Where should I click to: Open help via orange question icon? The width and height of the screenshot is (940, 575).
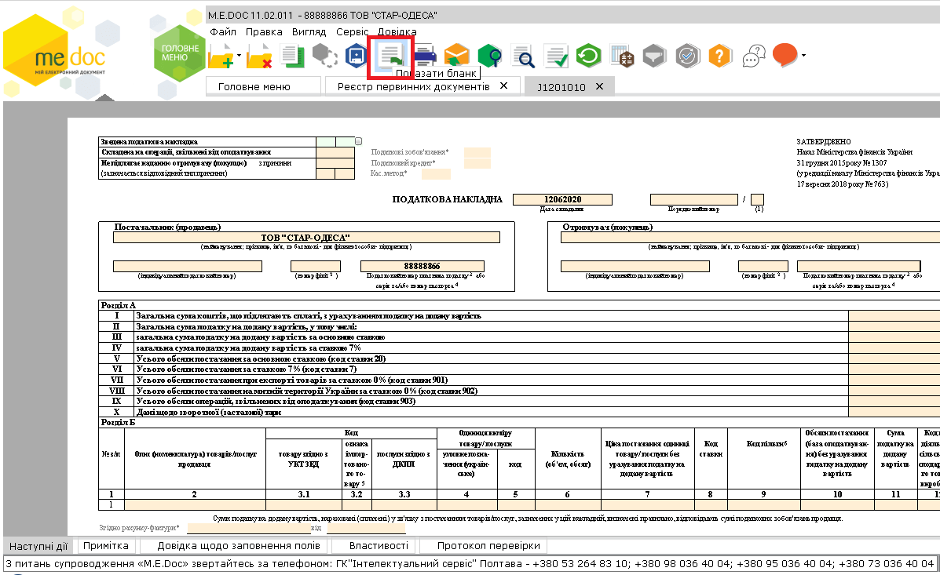coord(719,56)
